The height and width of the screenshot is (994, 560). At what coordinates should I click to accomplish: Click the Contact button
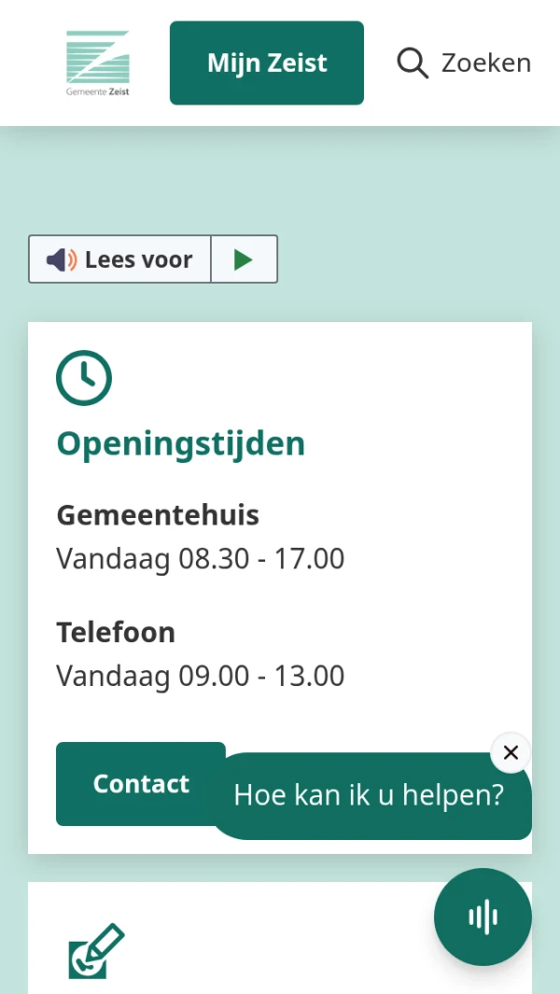(x=140, y=784)
